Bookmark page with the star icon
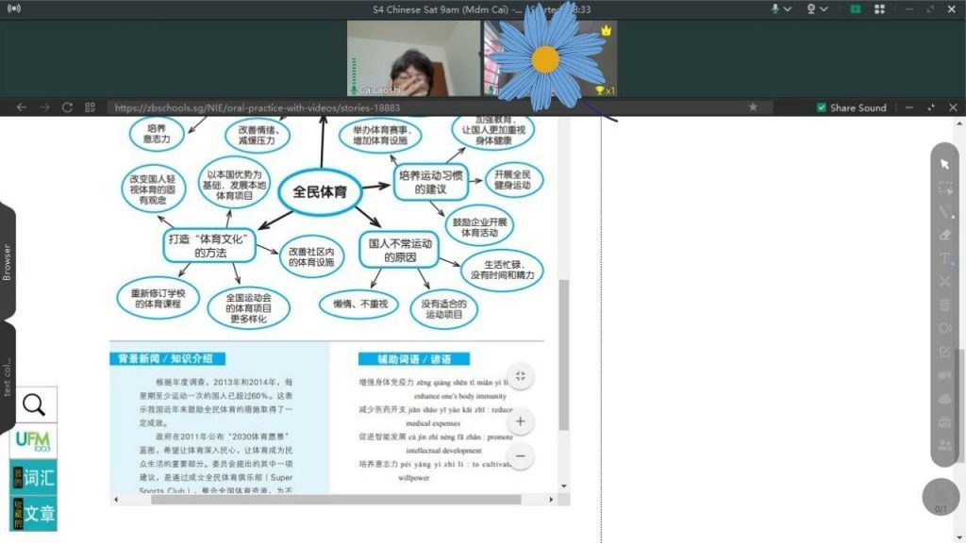 [x=753, y=107]
